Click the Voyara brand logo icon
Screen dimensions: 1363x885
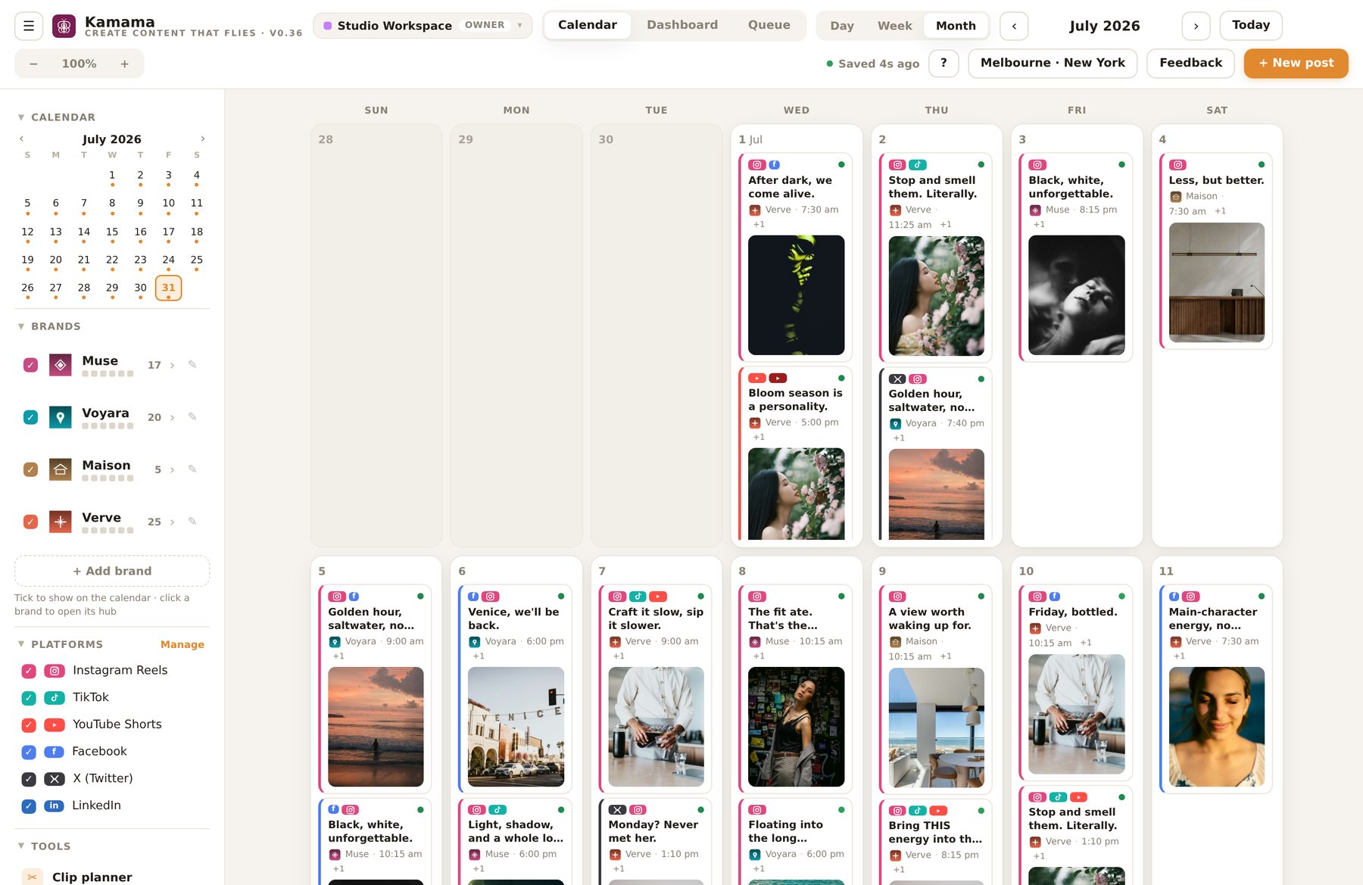(61, 417)
